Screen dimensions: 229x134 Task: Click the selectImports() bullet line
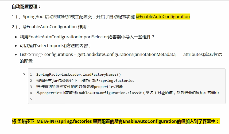pos(56,46)
